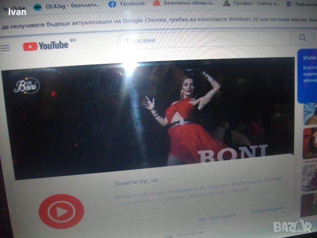Dismiss promo with Не, благодаря
This screenshot has height=238, width=317.
[x=217, y=216]
